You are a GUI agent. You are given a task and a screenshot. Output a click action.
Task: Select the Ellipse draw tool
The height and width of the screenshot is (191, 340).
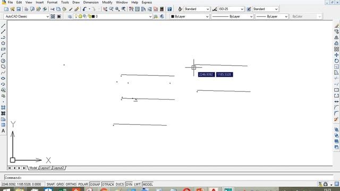[3, 79]
